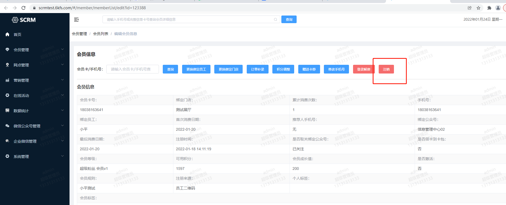Focus the 会员卡/手机号 input field

coord(132,69)
